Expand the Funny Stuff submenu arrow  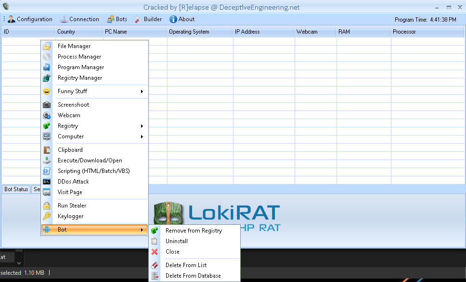(142, 91)
